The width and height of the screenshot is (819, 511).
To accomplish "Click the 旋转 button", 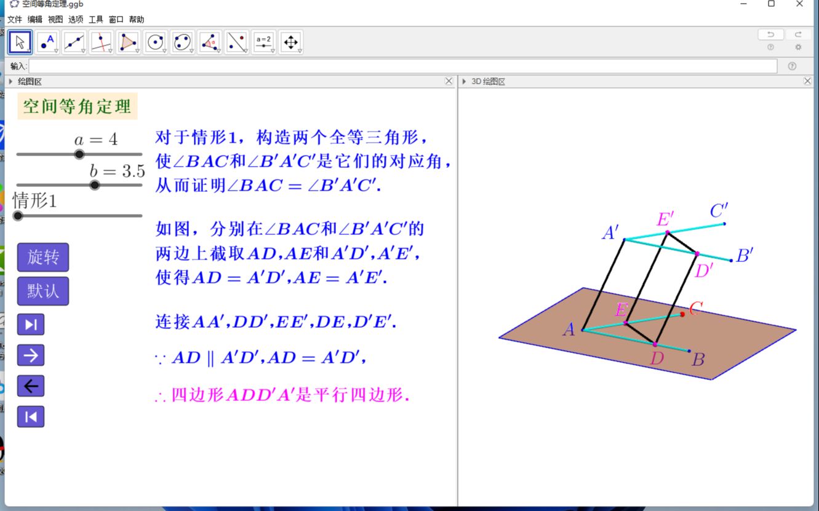I will (x=43, y=257).
